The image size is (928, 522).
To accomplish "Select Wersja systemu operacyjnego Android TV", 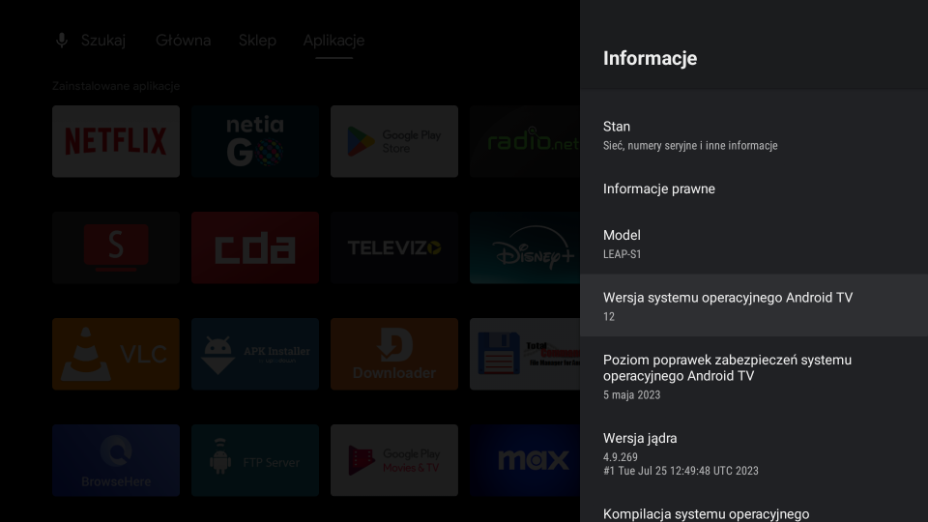I will [x=754, y=306].
